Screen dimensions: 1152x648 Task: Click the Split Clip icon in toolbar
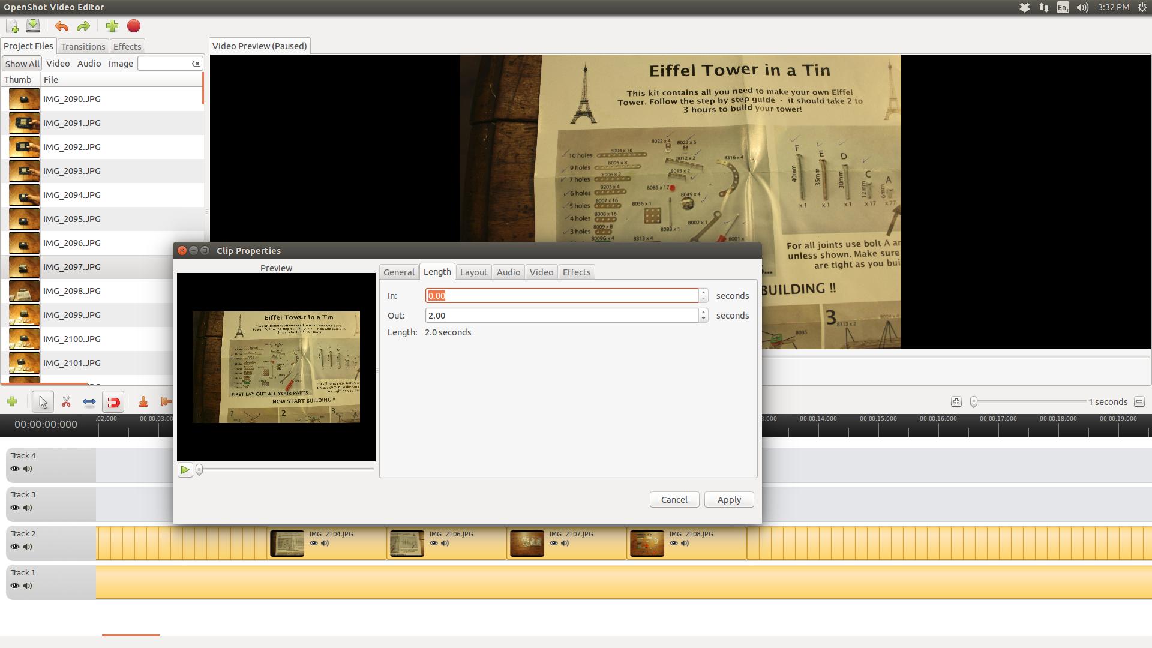pos(67,402)
